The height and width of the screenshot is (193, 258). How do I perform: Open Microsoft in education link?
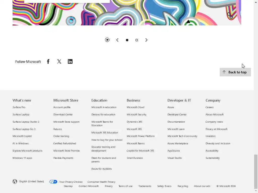click(x=104, y=107)
